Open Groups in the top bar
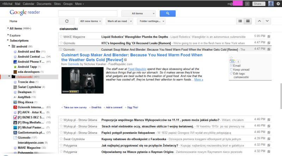The width and height of the screenshot is (282, 156). click(68, 4)
